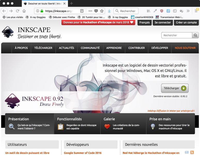Image resolution: width=200 pixels, height=155 pixels.
Task: Open the APPRENDRE menu
Action: pos(114,48)
